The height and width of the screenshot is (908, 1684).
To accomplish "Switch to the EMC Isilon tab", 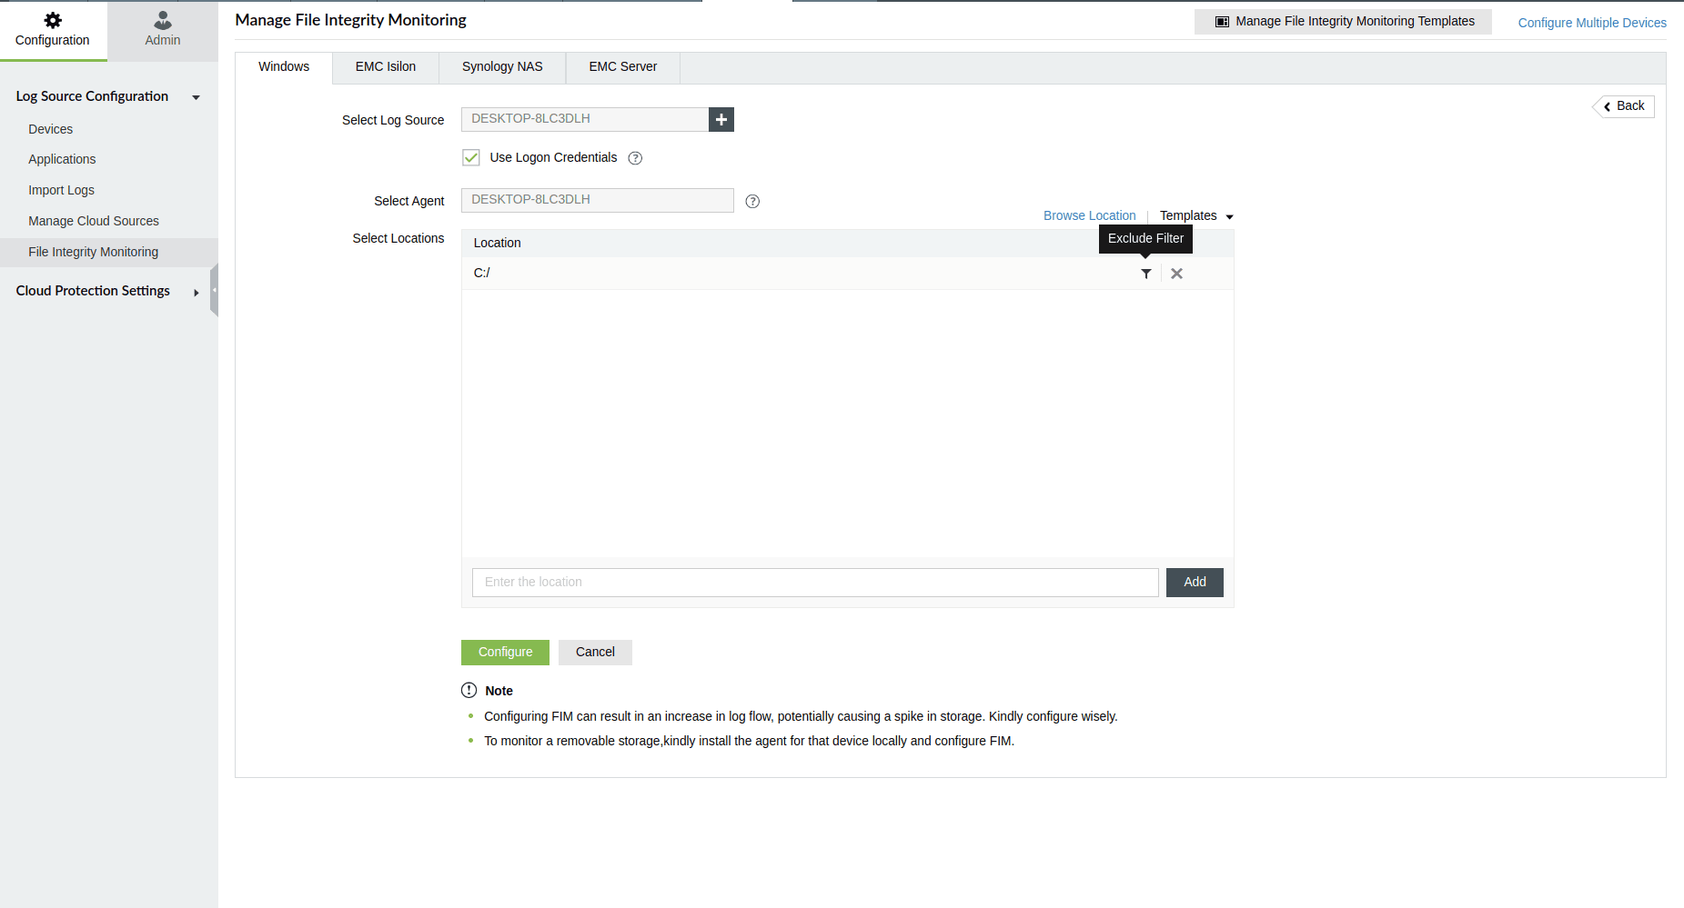I will (x=386, y=67).
